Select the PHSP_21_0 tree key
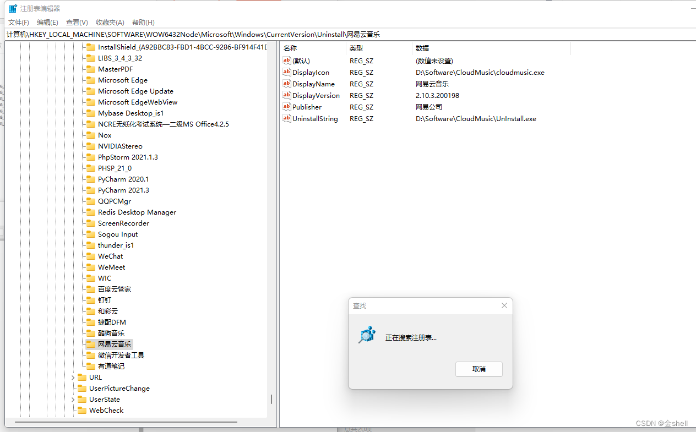Screen dimensions: 696x432 point(115,168)
